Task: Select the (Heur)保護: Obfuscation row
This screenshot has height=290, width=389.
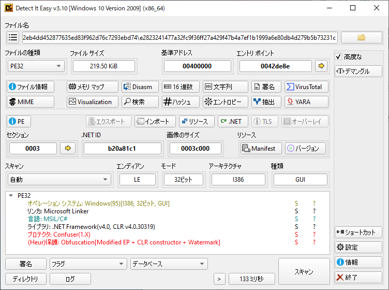Action: point(167,242)
